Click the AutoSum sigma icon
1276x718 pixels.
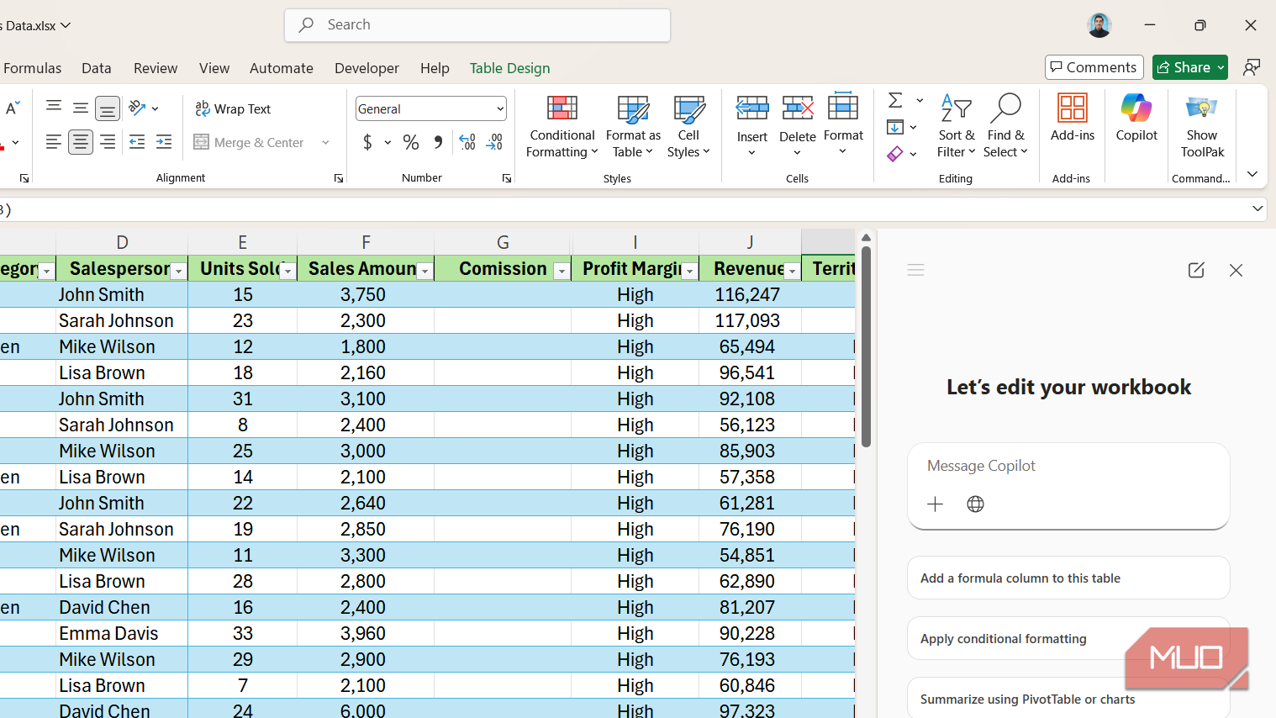(x=895, y=101)
